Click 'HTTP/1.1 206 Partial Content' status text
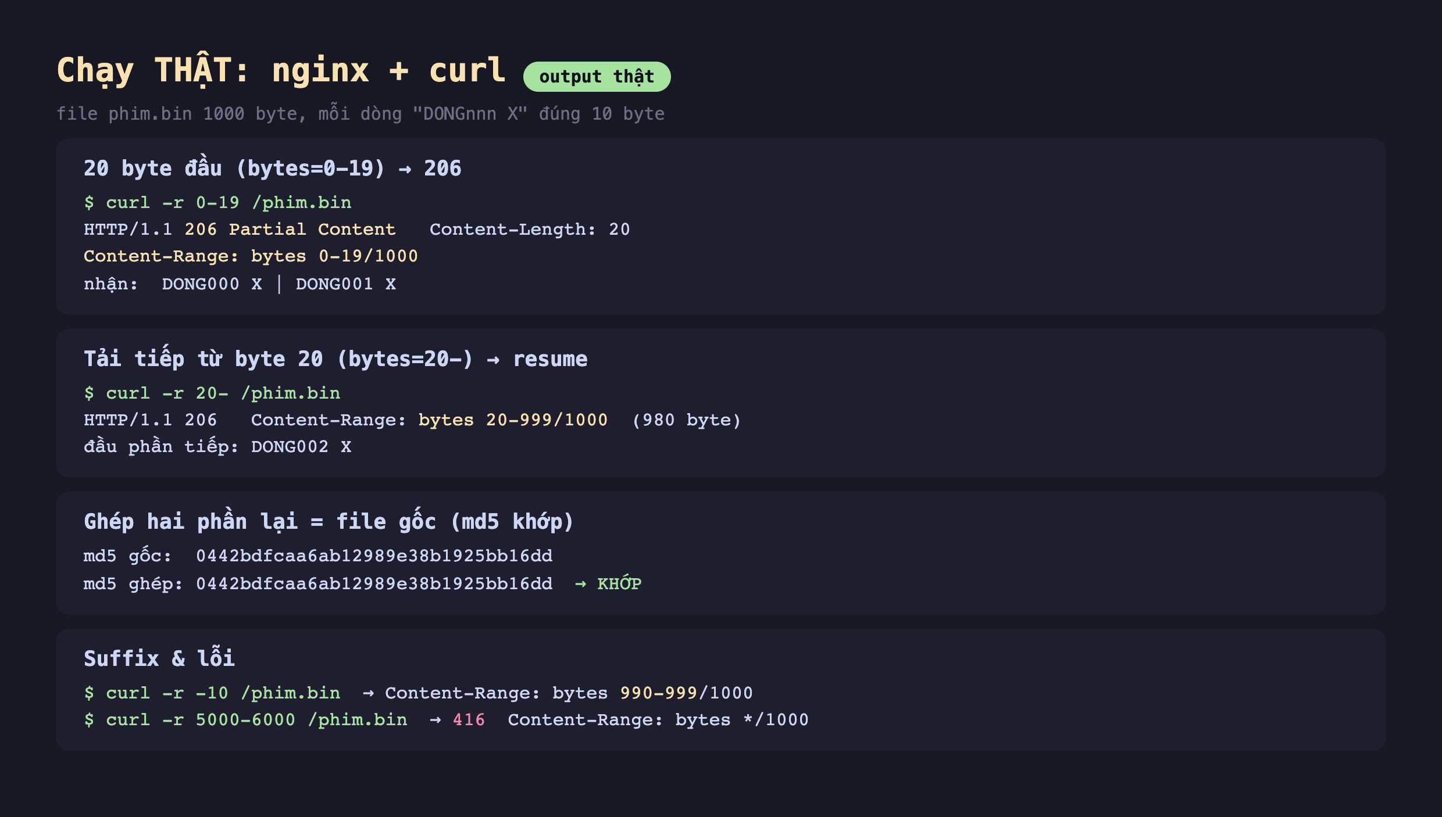 pos(240,229)
